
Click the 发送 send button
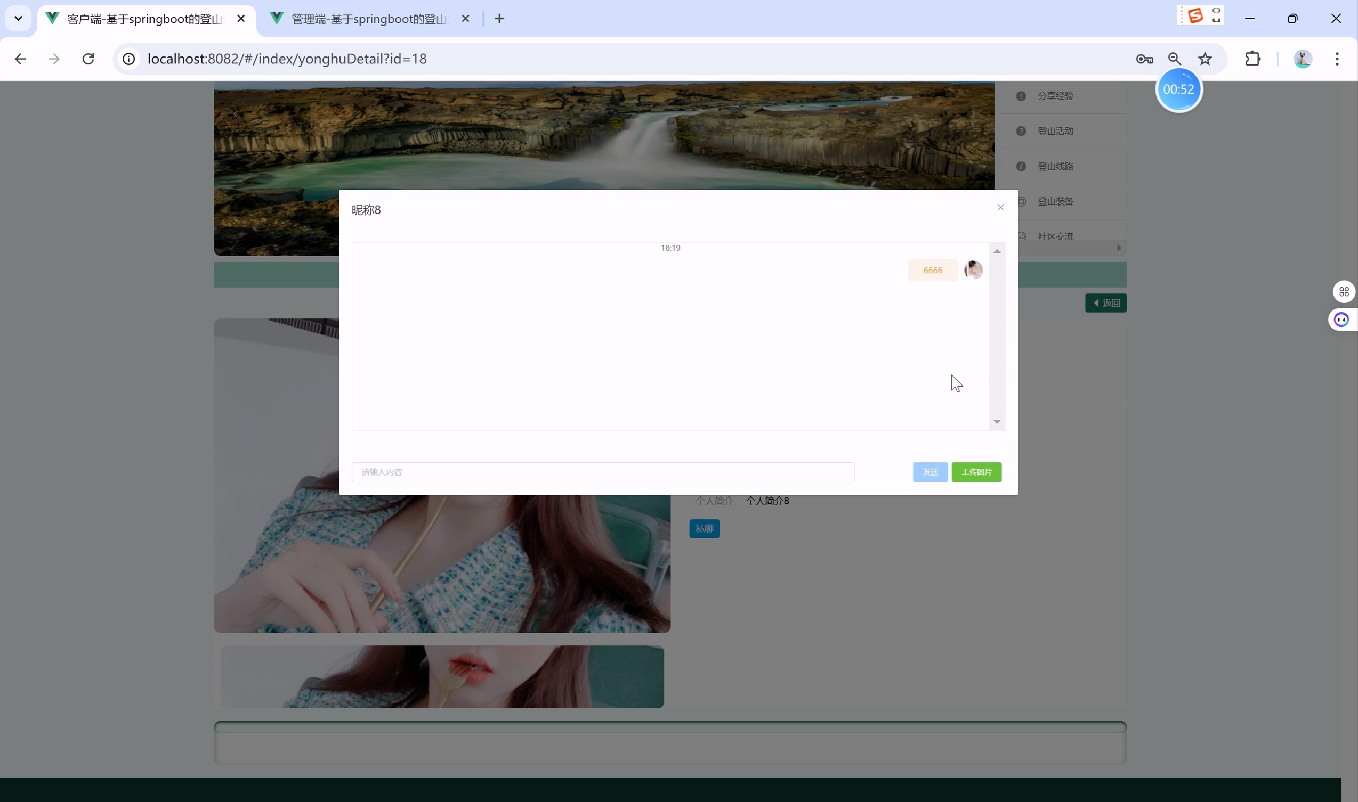click(929, 472)
